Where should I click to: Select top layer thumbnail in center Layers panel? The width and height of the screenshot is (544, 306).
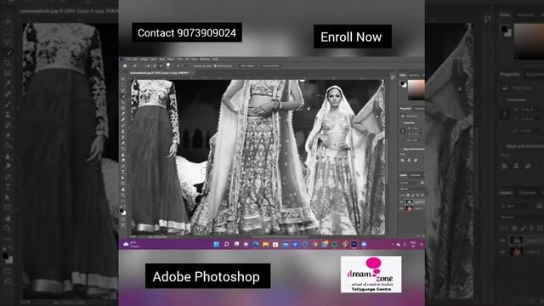pyautogui.click(x=409, y=201)
